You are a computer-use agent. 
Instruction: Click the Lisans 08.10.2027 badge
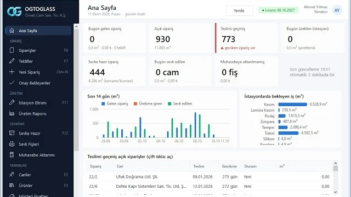(x=278, y=10)
